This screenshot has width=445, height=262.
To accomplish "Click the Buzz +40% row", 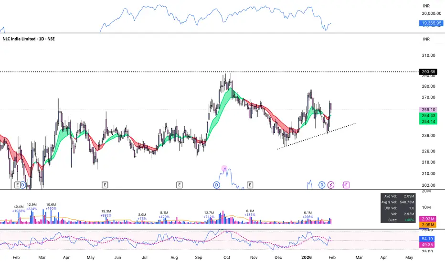I will [x=398, y=220].
